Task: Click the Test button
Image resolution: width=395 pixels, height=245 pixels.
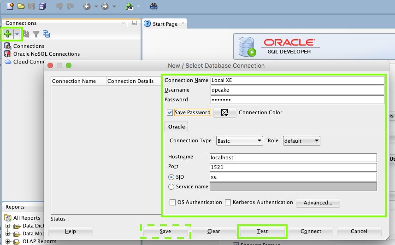Action: 262,231
